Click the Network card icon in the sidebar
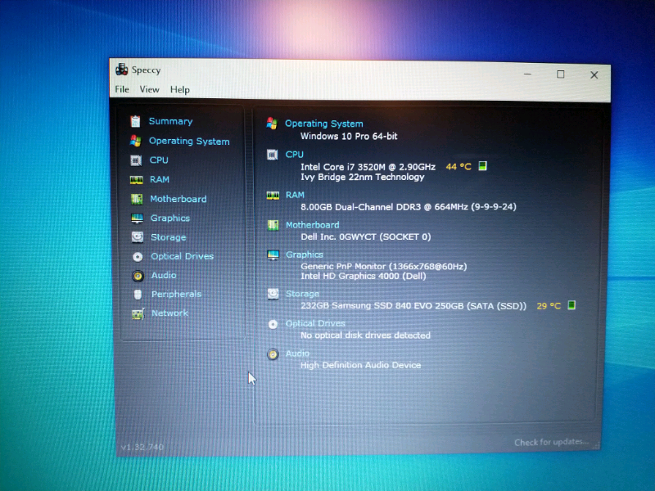The image size is (655, 491). coord(138,313)
